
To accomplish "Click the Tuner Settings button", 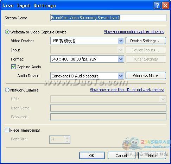I will point(146,59).
